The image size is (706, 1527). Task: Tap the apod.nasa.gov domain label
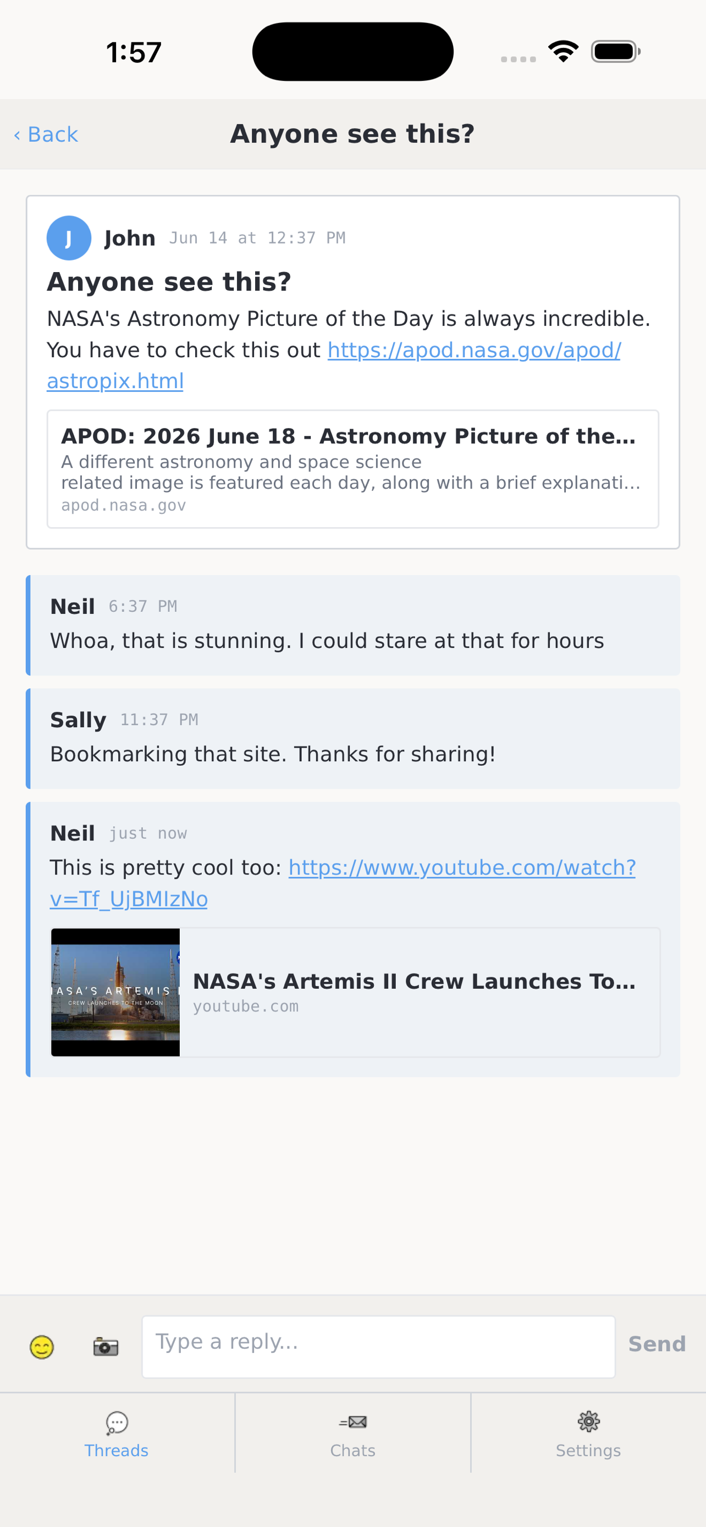pos(123,506)
